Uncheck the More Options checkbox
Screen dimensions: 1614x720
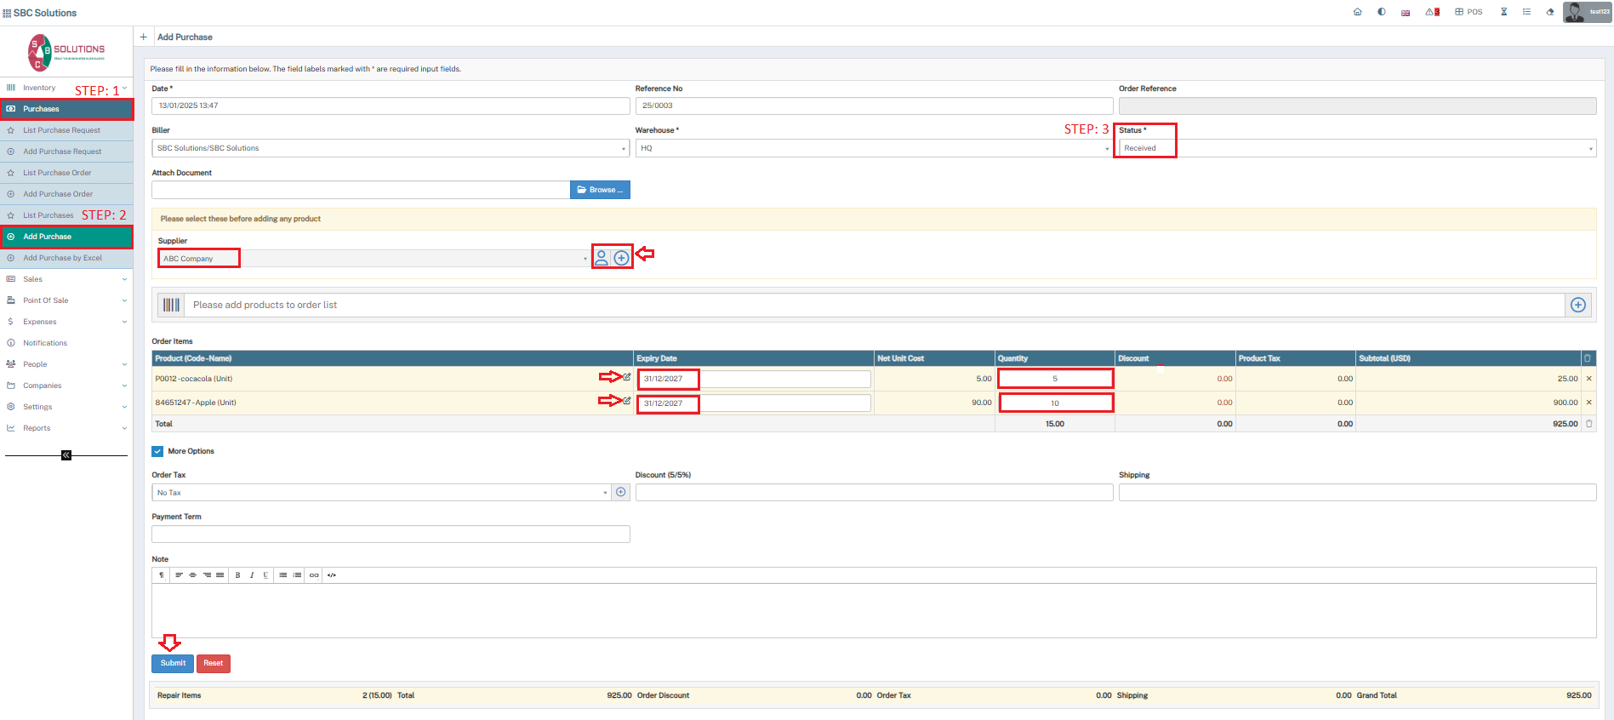pyautogui.click(x=157, y=451)
